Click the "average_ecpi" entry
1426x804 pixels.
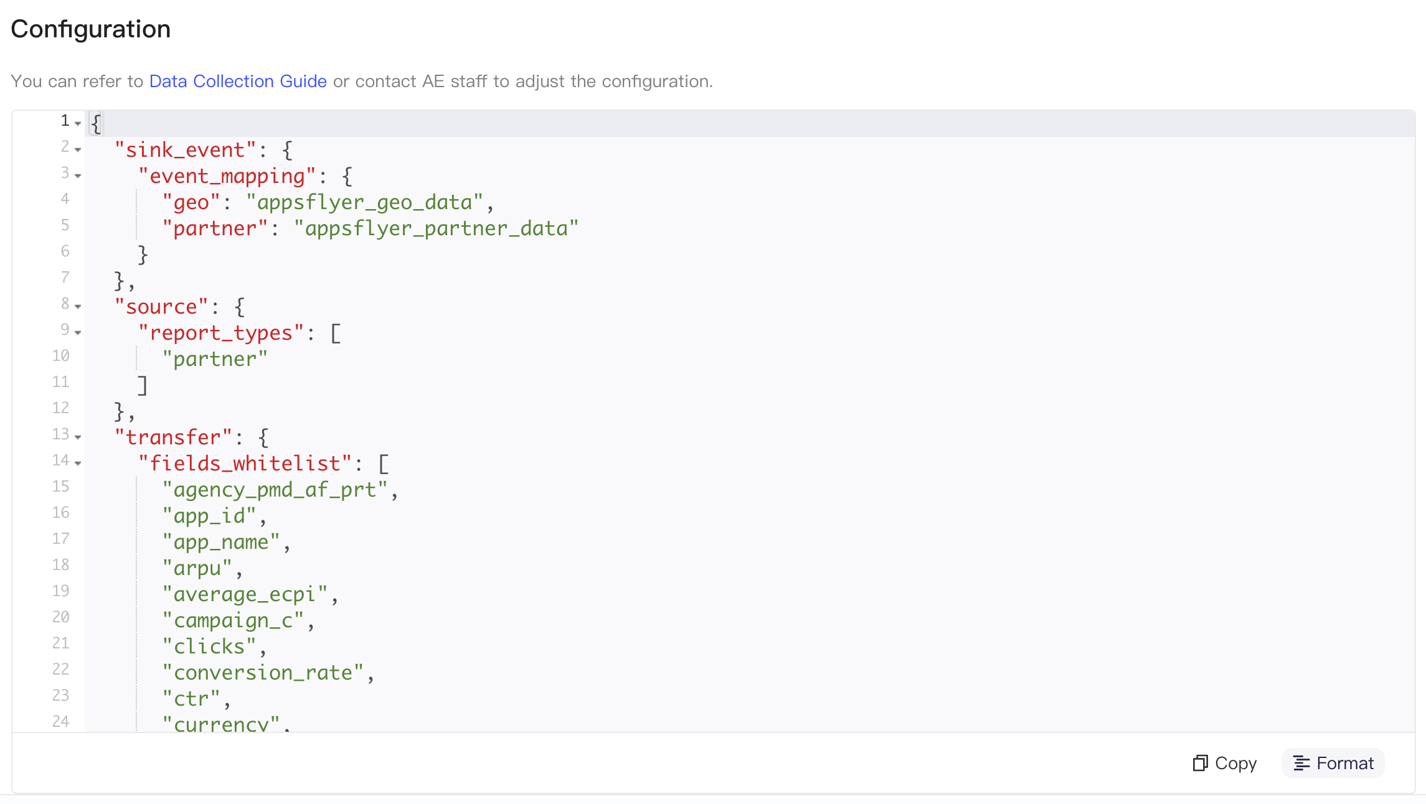click(x=245, y=594)
